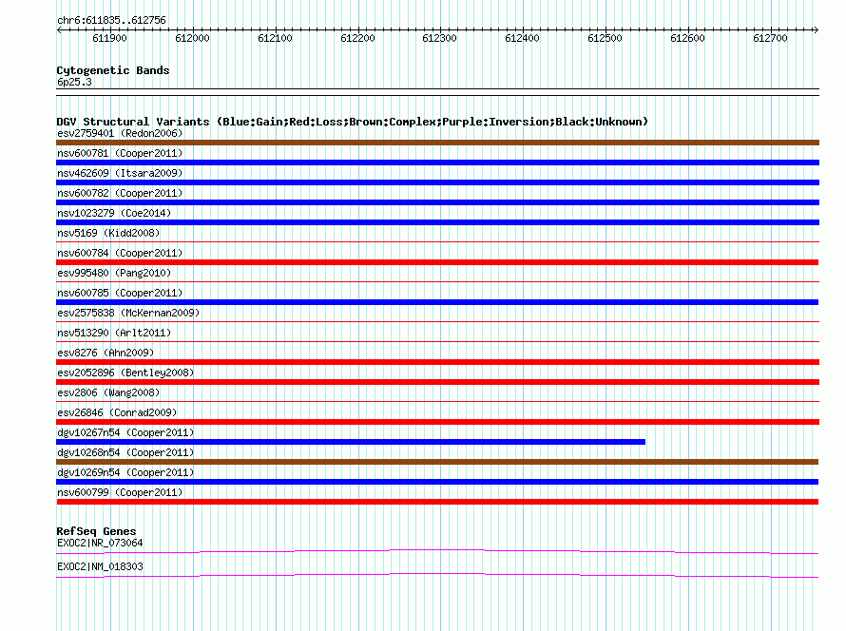
Task: Click the 612200 ruler tick label
Action: [357, 38]
